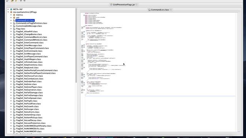Select FlagDef_NoGrowth.class in the tree
Image resolution: width=246 pixels, height=138 pixels.
point(27,107)
